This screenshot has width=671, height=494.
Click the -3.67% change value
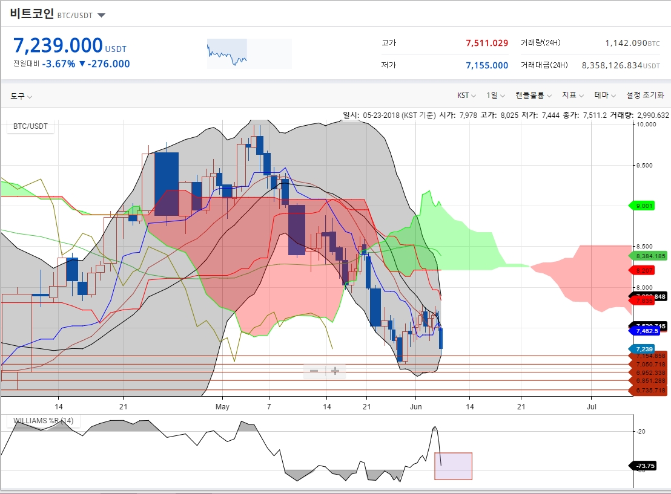pyautogui.click(x=59, y=63)
